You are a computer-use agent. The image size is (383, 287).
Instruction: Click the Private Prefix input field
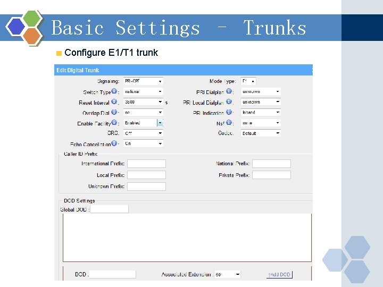[271, 175]
